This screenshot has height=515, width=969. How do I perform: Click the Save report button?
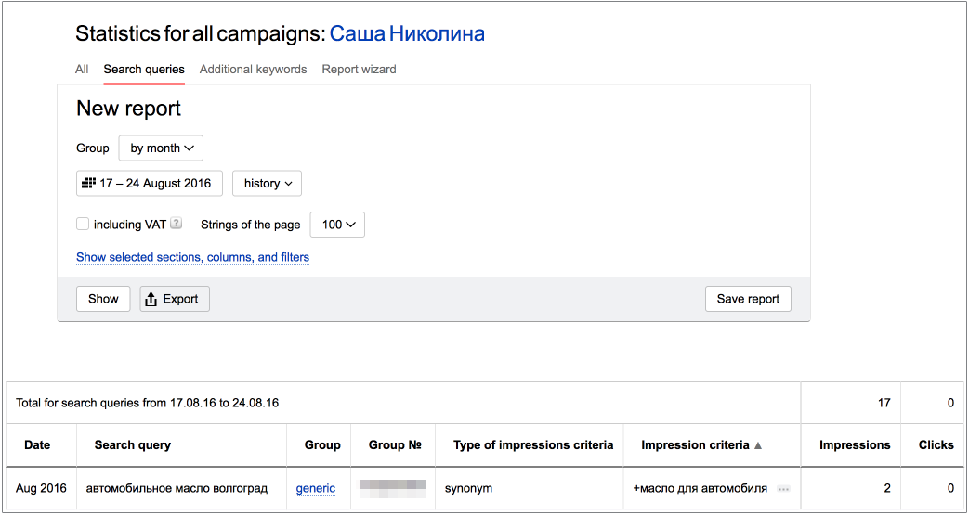(748, 299)
